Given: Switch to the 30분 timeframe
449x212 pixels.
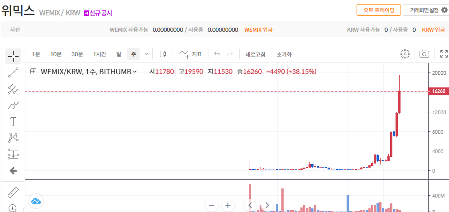Looking at the screenshot, I should pyautogui.click(x=77, y=54).
